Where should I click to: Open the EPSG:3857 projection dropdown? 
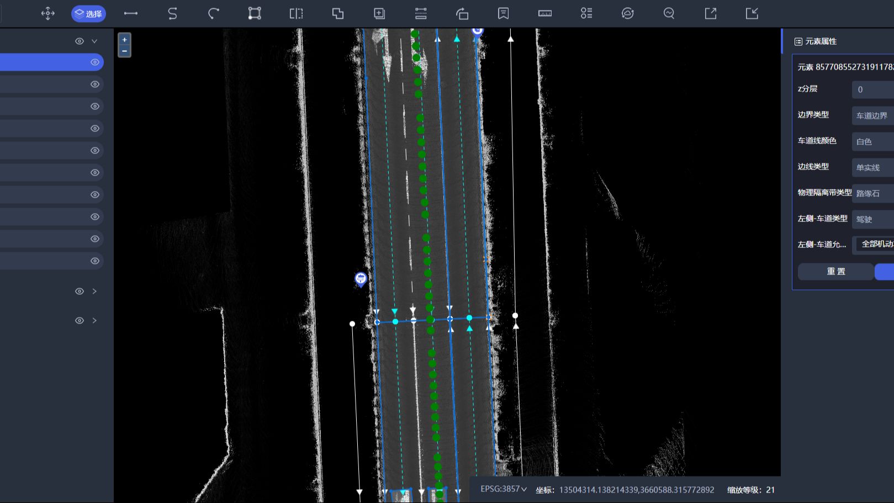(503, 489)
